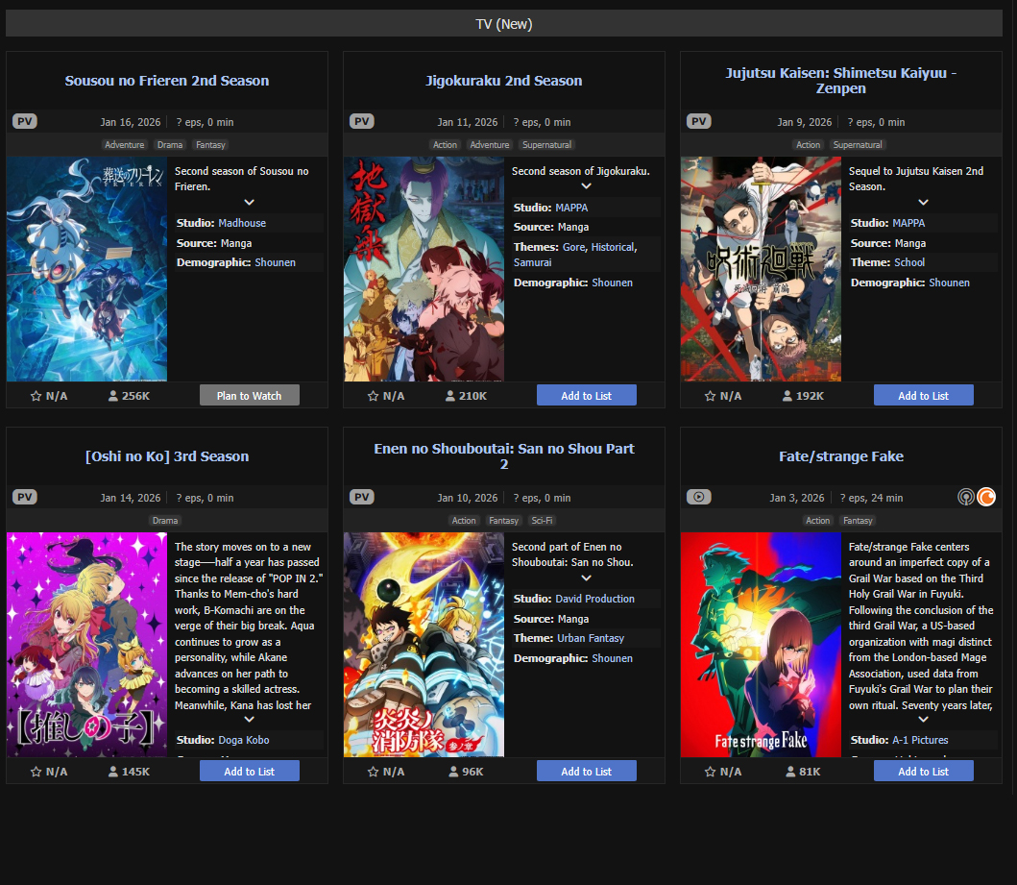Expand the Jujutsu Kaisen synopsis chevron
The width and height of the screenshot is (1017, 885).
[924, 202]
